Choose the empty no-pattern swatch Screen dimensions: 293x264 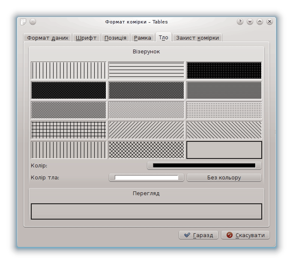(x=224, y=150)
